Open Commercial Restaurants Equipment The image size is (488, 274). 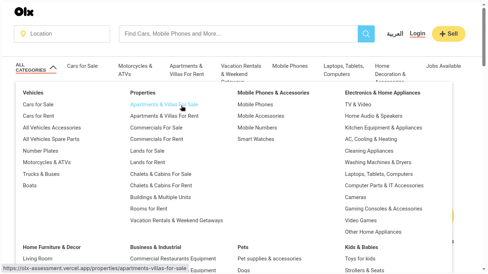[173, 259]
